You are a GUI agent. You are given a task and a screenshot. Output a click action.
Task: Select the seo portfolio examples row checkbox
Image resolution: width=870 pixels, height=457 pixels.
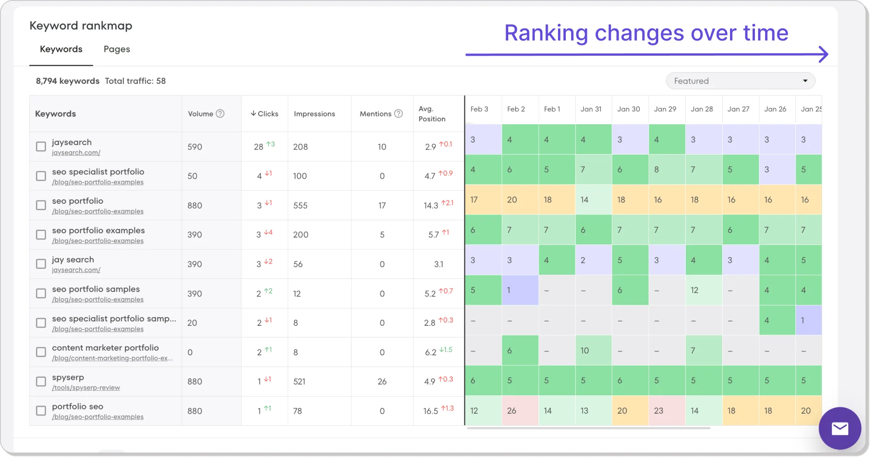(41, 235)
